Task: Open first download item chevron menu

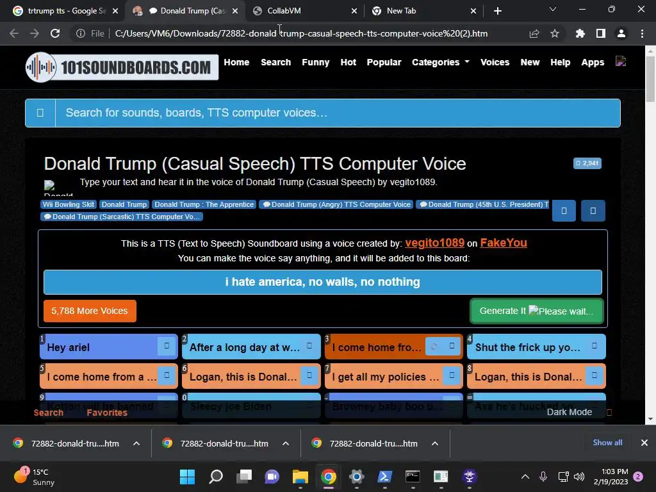Action: coord(136,443)
